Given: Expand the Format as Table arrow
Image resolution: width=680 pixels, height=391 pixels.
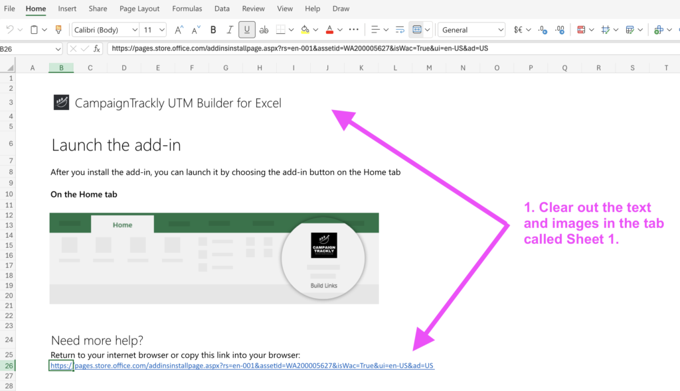Looking at the screenshot, I should tap(640, 30).
